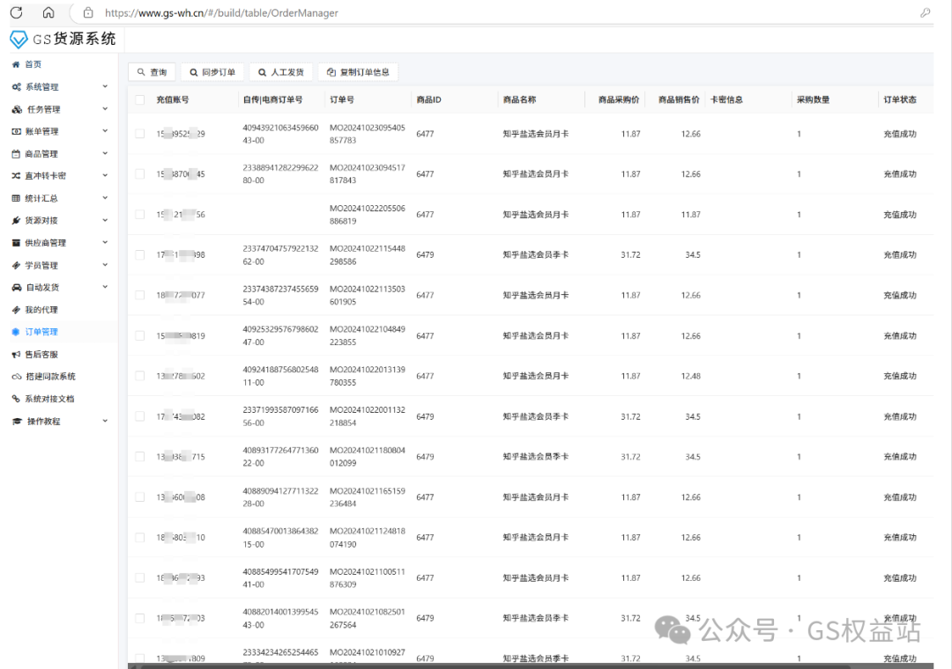The image size is (952, 669).
Task: Click the 售后客服 megaphone icon
Action: tap(16, 355)
